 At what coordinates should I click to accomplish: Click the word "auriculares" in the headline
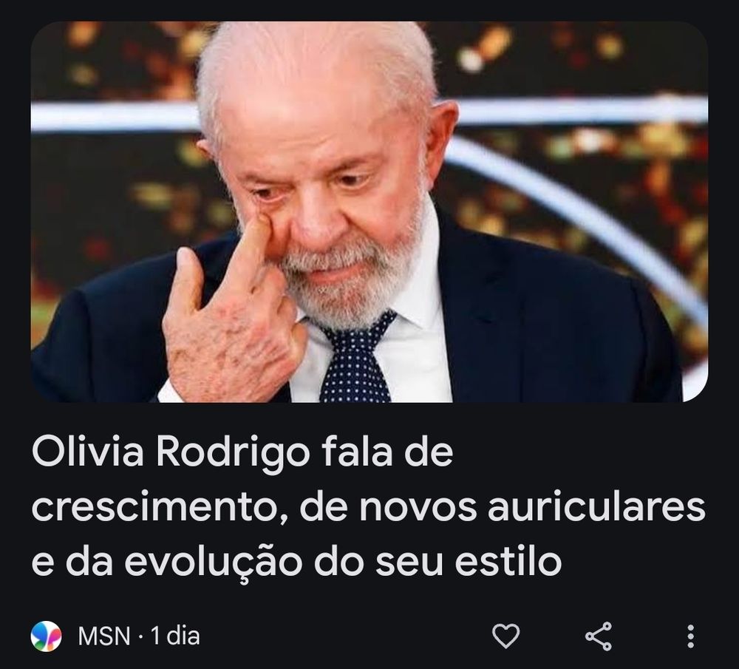[x=596, y=507]
